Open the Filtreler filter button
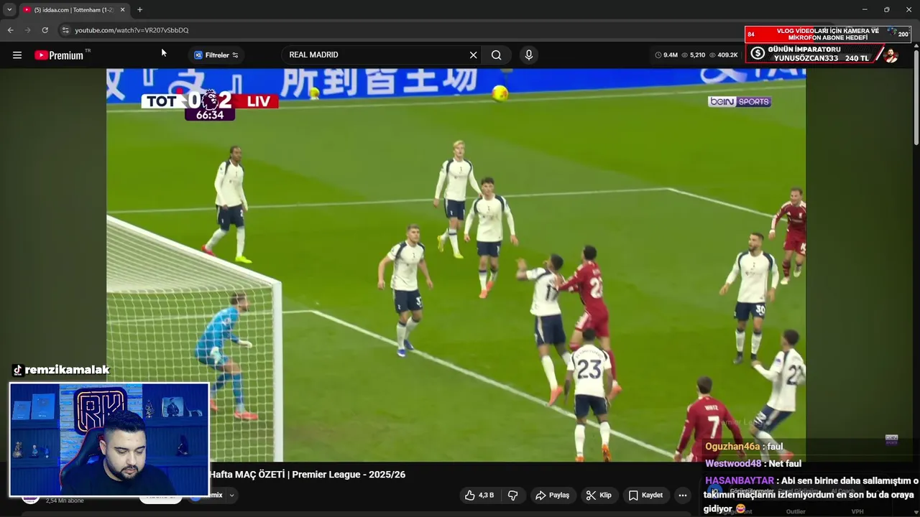 [216, 55]
